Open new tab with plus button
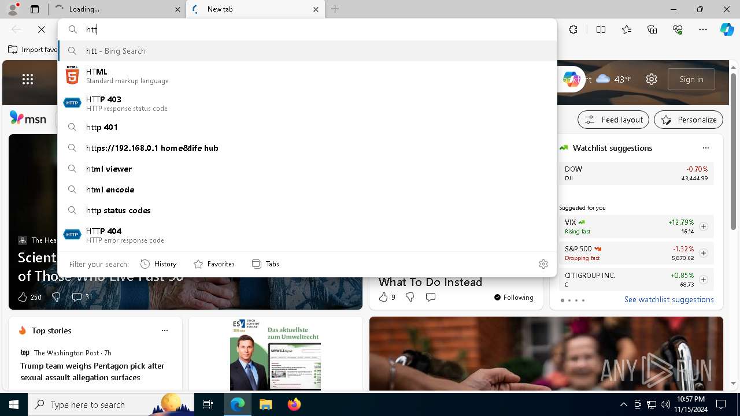 pos(335,9)
